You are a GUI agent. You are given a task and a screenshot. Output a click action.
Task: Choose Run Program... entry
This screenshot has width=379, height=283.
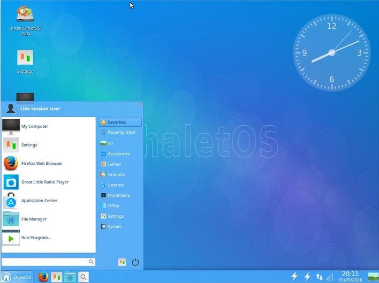tap(49, 238)
